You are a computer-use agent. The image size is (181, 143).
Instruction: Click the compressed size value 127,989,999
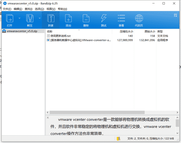click(x=125, y=40)
